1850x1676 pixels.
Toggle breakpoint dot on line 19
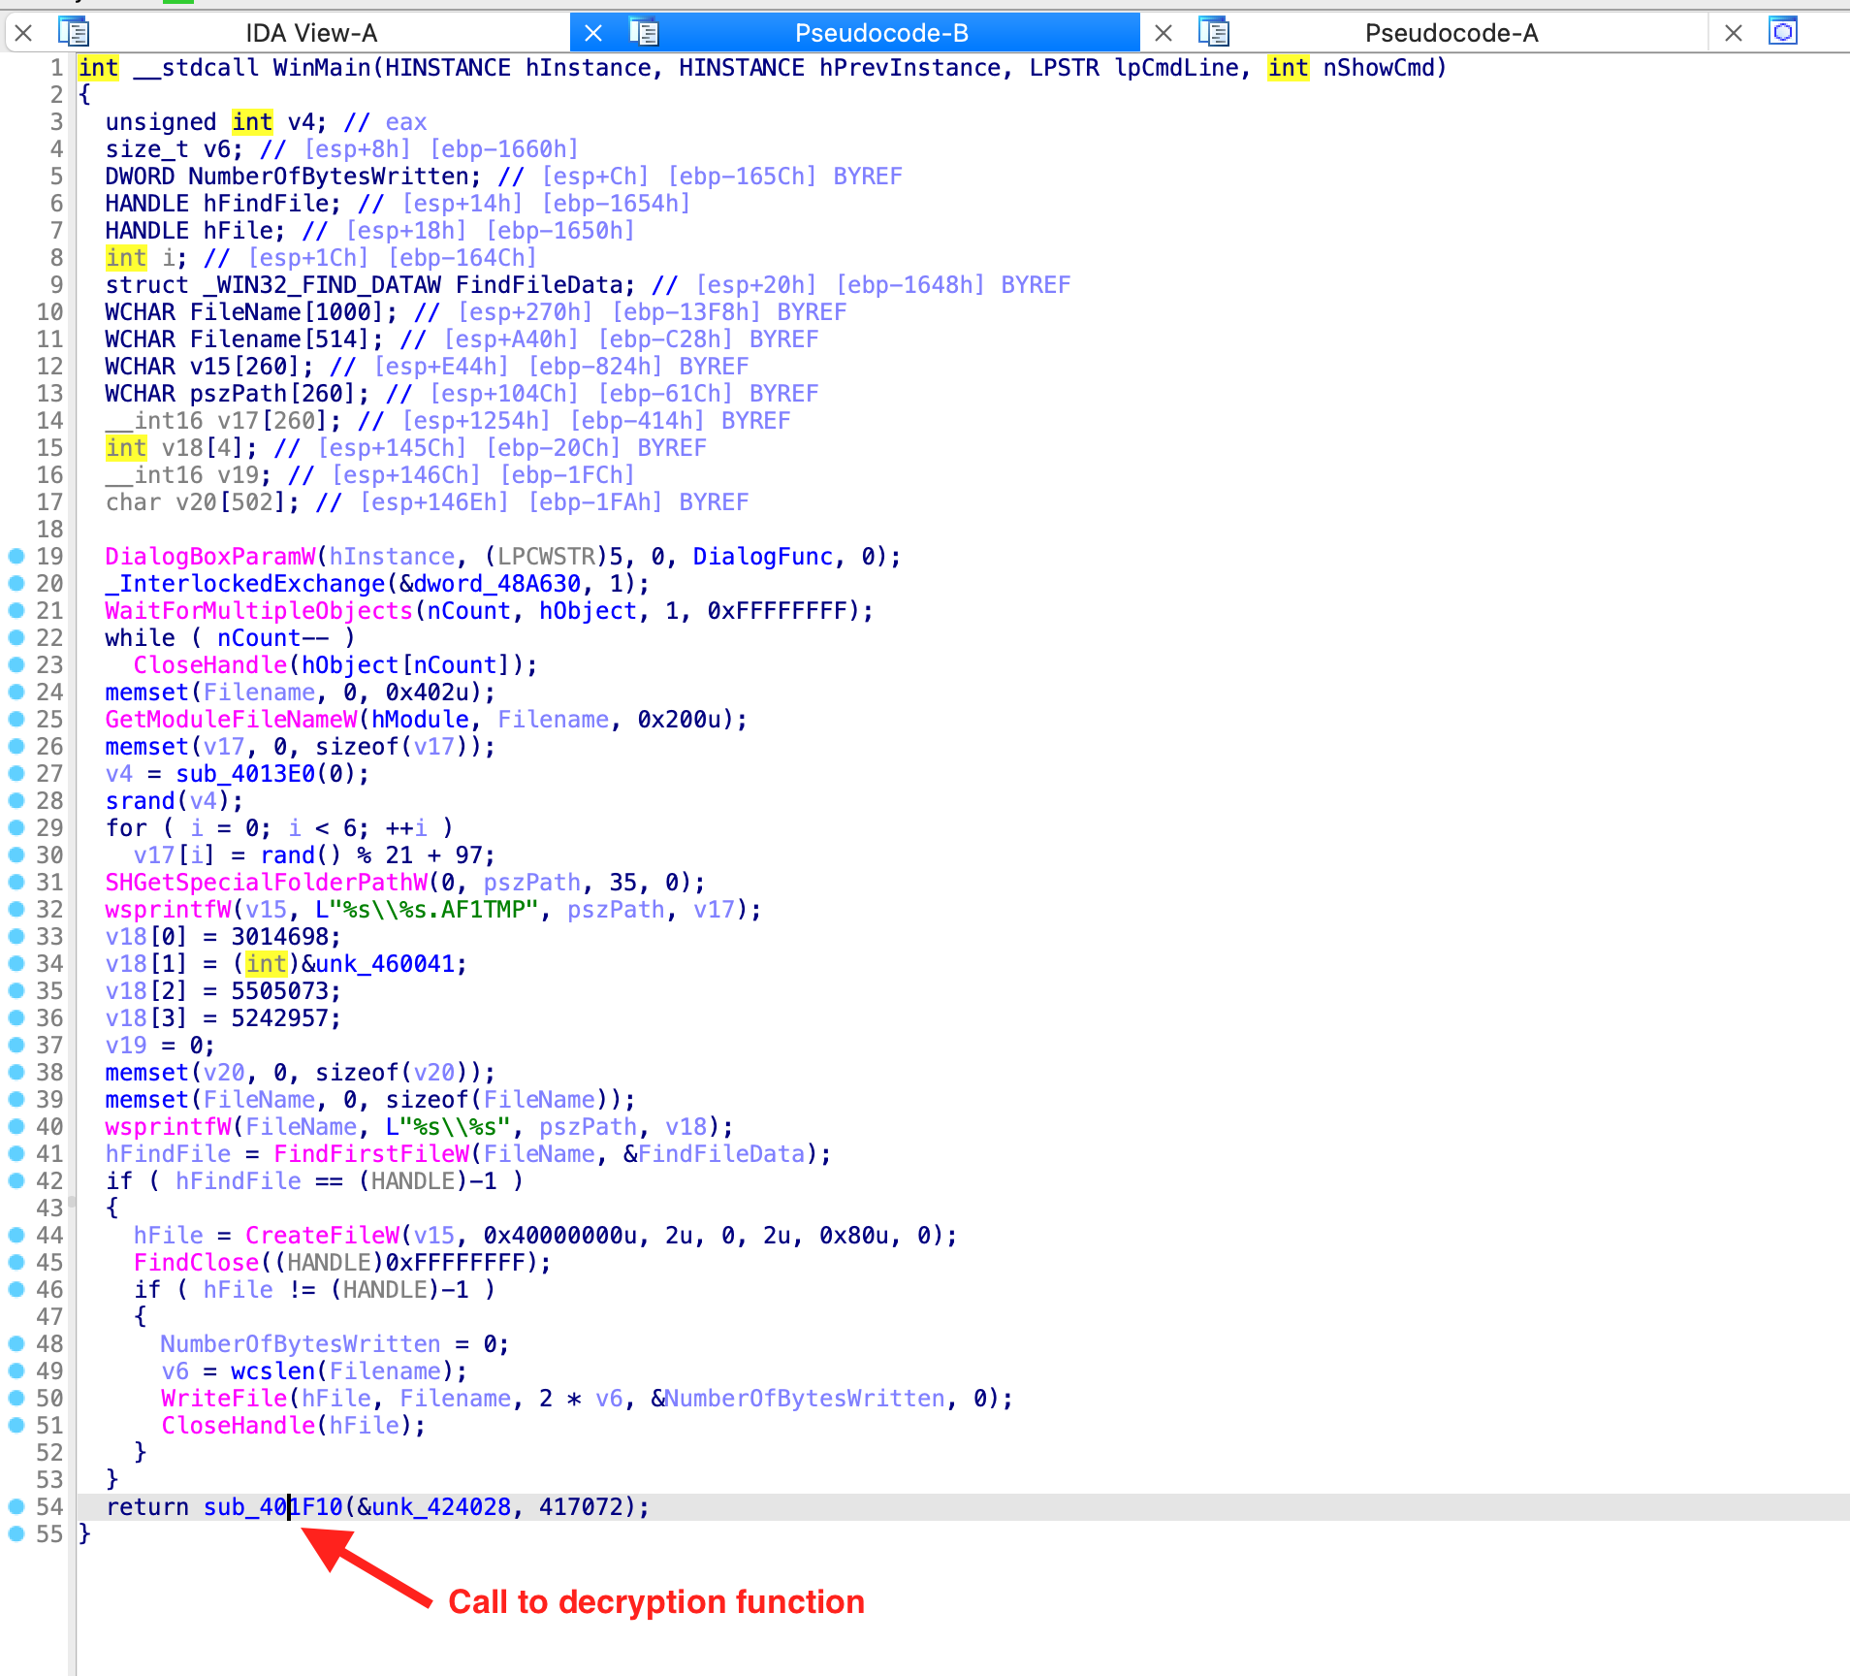pyautogui.click(x=16, y=556)
